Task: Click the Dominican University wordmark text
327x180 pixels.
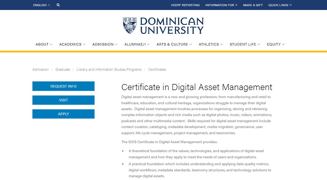Action: pyautogui.click(x=172, y=26)
